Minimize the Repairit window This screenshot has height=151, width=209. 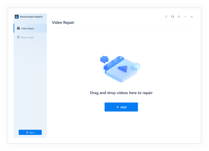point(185,17)
